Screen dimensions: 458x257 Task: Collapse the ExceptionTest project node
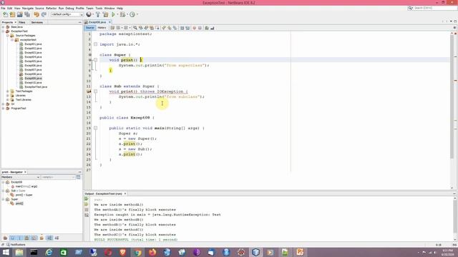pos(3,31)
